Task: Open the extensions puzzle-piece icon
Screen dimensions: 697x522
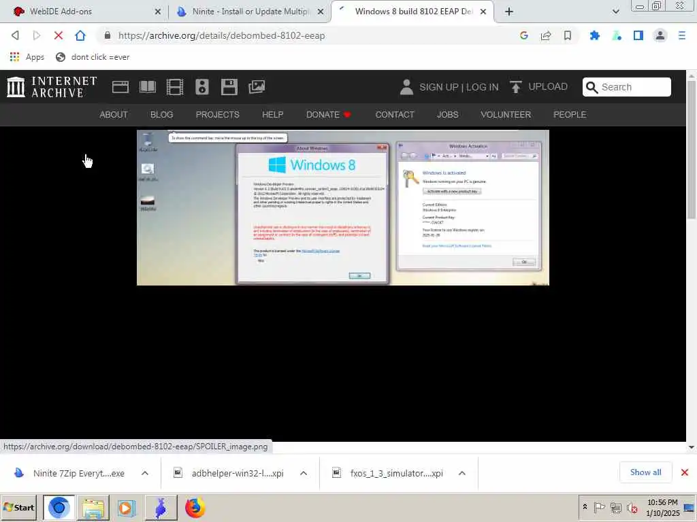Action: click(595, 35)
